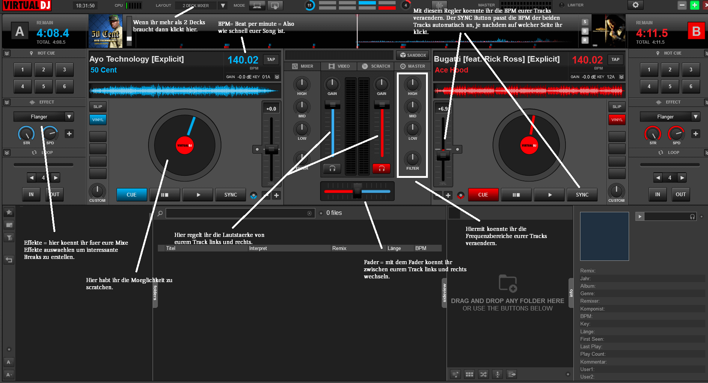Viewport: 708px width, 383px height.
Task: Decrease loop length on deck A with left arrow
Action: [32, 178]
